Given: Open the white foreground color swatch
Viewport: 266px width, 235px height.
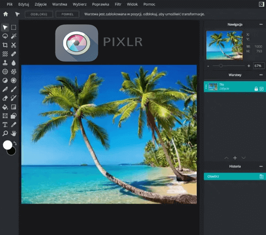Looking at the screenshot, I should pyautogui.click(x=8, y=145).
